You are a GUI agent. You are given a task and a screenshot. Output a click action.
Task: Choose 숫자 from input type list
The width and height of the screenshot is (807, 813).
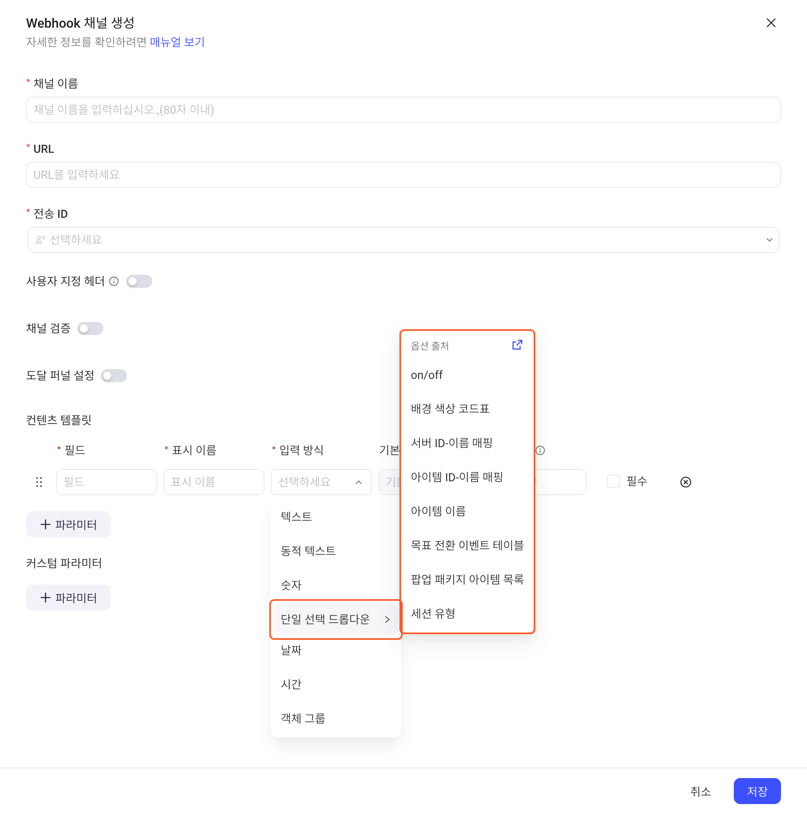(x=336, y=585)
